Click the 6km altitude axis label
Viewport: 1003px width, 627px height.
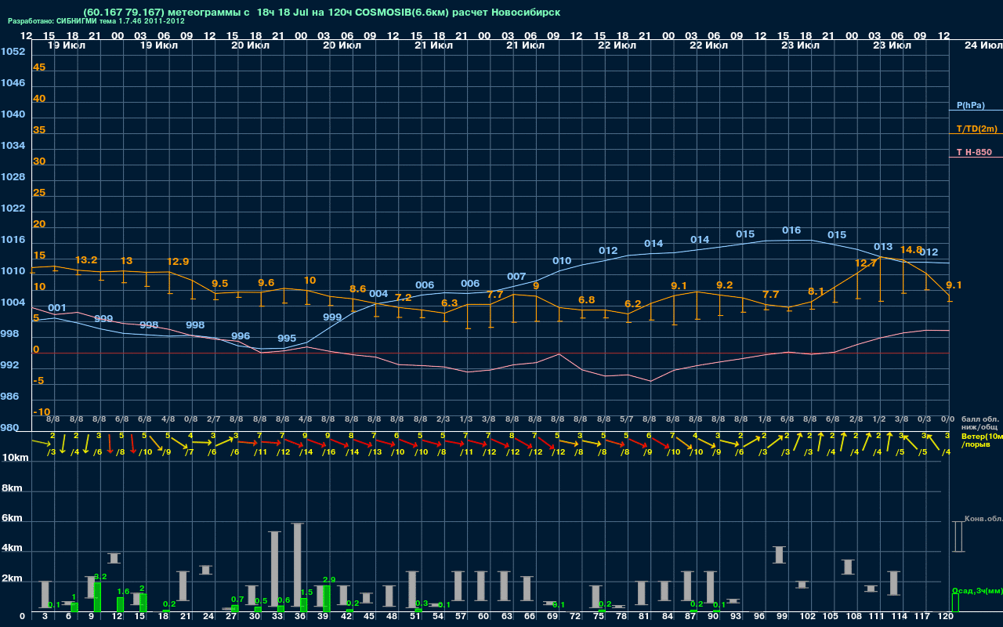point(11,519)
